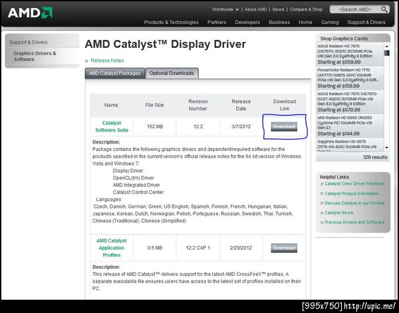Switch to Optional Downloads tab

[x=172, y=73]
